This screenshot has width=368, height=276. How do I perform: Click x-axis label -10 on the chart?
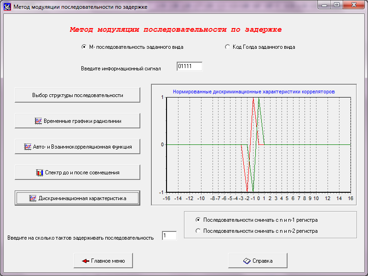coord(201,199)
